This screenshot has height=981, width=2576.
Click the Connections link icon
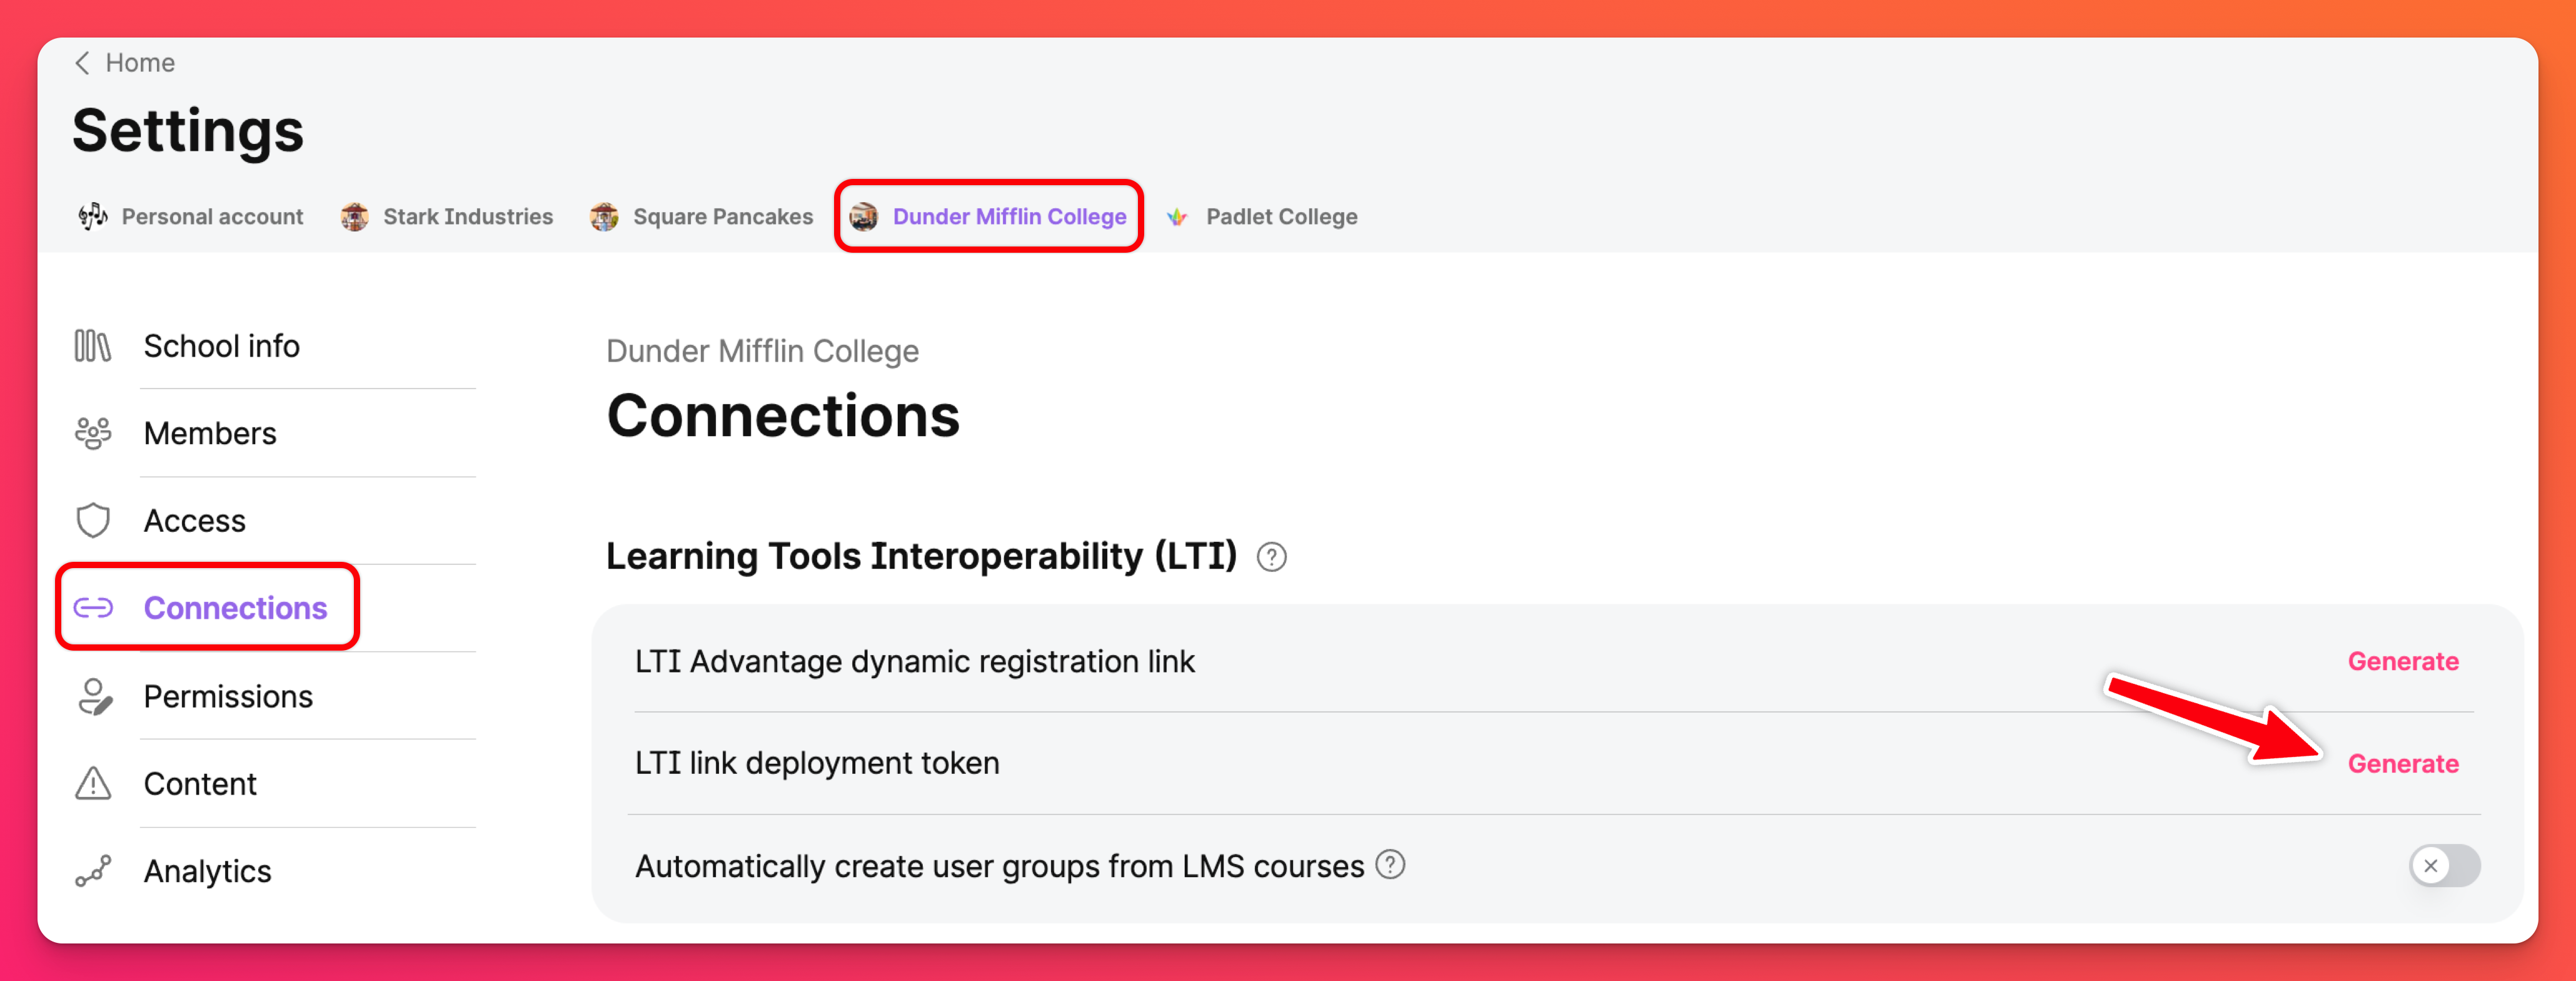93,607
